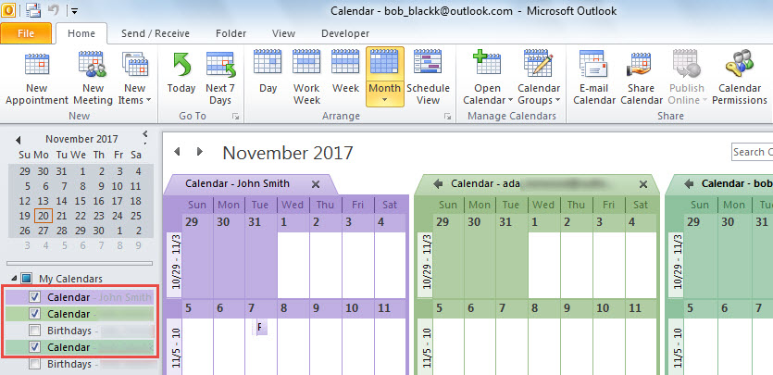Open the Developer ribbon tab
Image resolution: width=773 pixels, height=375 pixels.
pos(345,33)
